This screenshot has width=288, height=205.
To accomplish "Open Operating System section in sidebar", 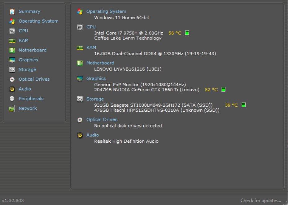I will pos(39,21).
